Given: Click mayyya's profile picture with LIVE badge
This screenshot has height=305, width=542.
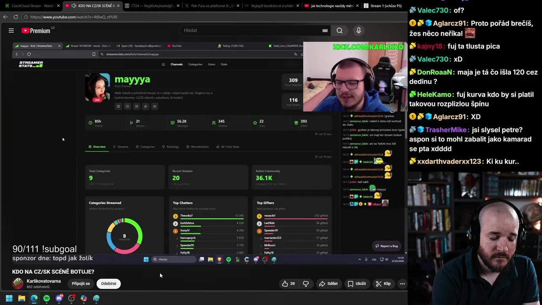Looking at the screenshot, I should click(x=97, y=88).
